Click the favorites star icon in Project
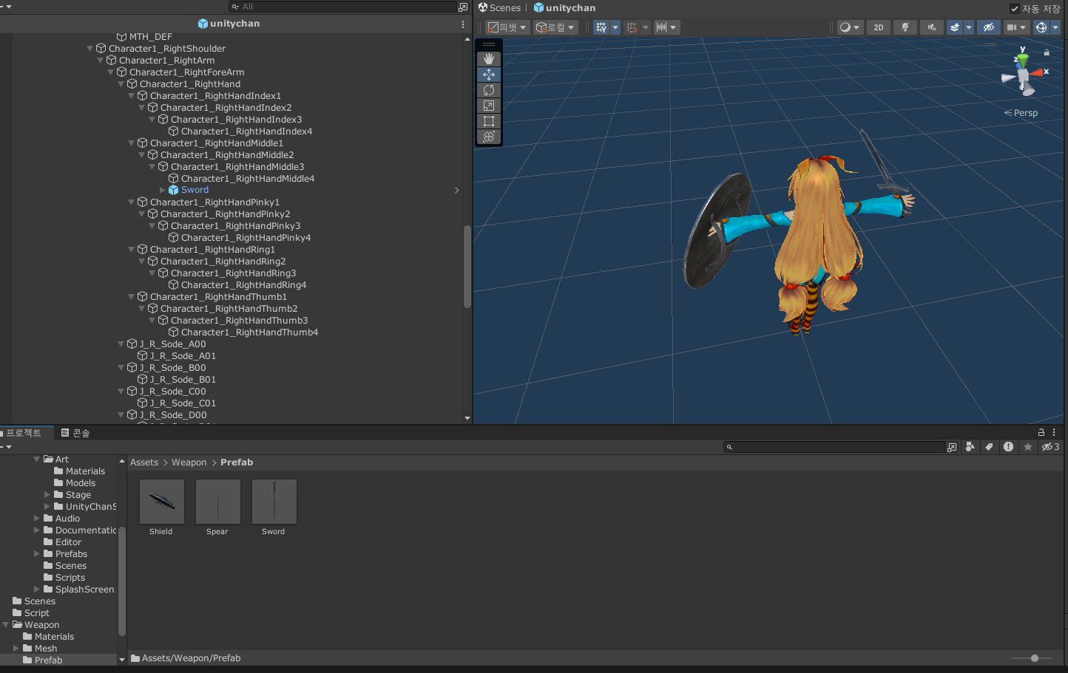Screen dimensions: 1068x673 click(1027, 447)
